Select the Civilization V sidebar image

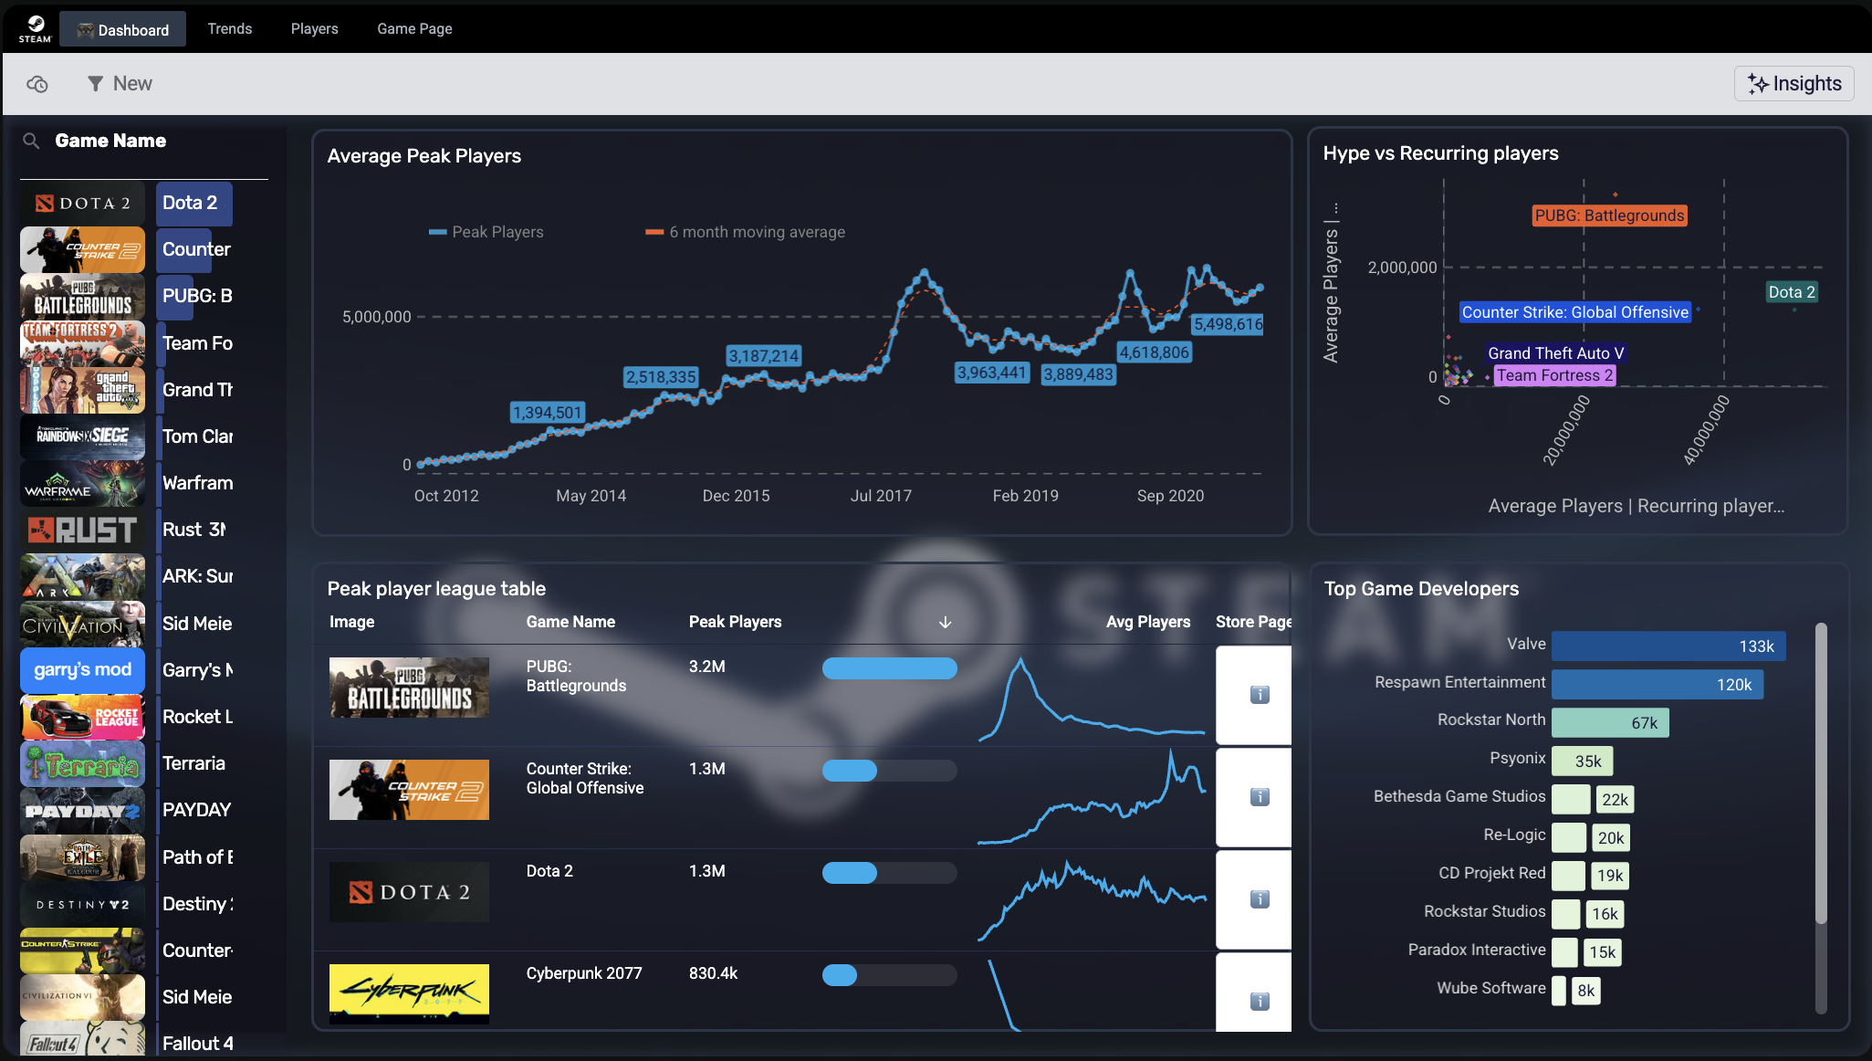[x=82, y=624]
